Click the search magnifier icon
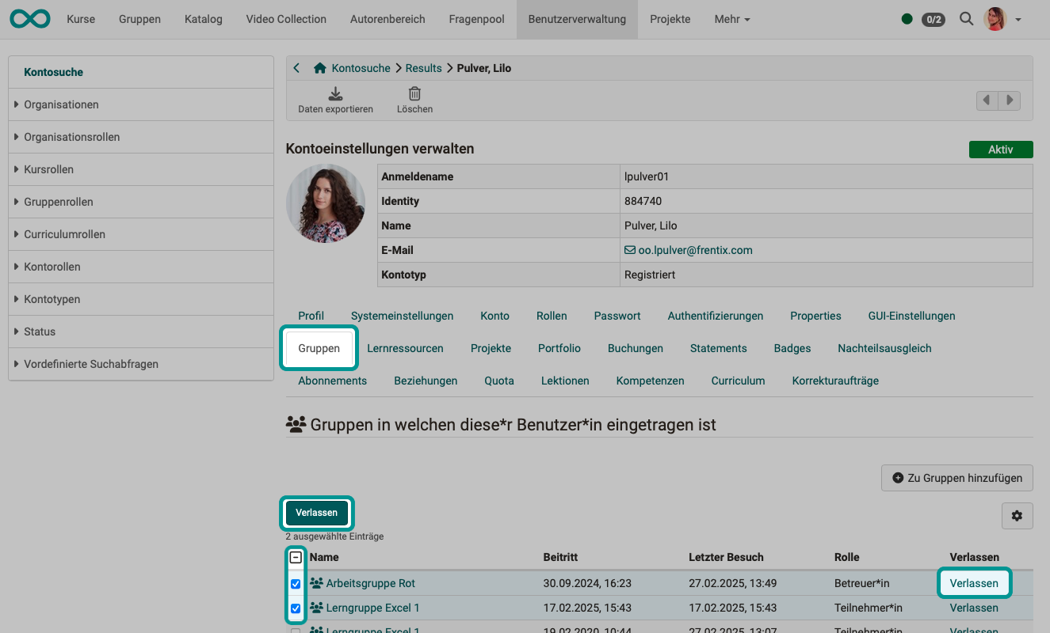The image size is (1050, 633). pos(966,18)
